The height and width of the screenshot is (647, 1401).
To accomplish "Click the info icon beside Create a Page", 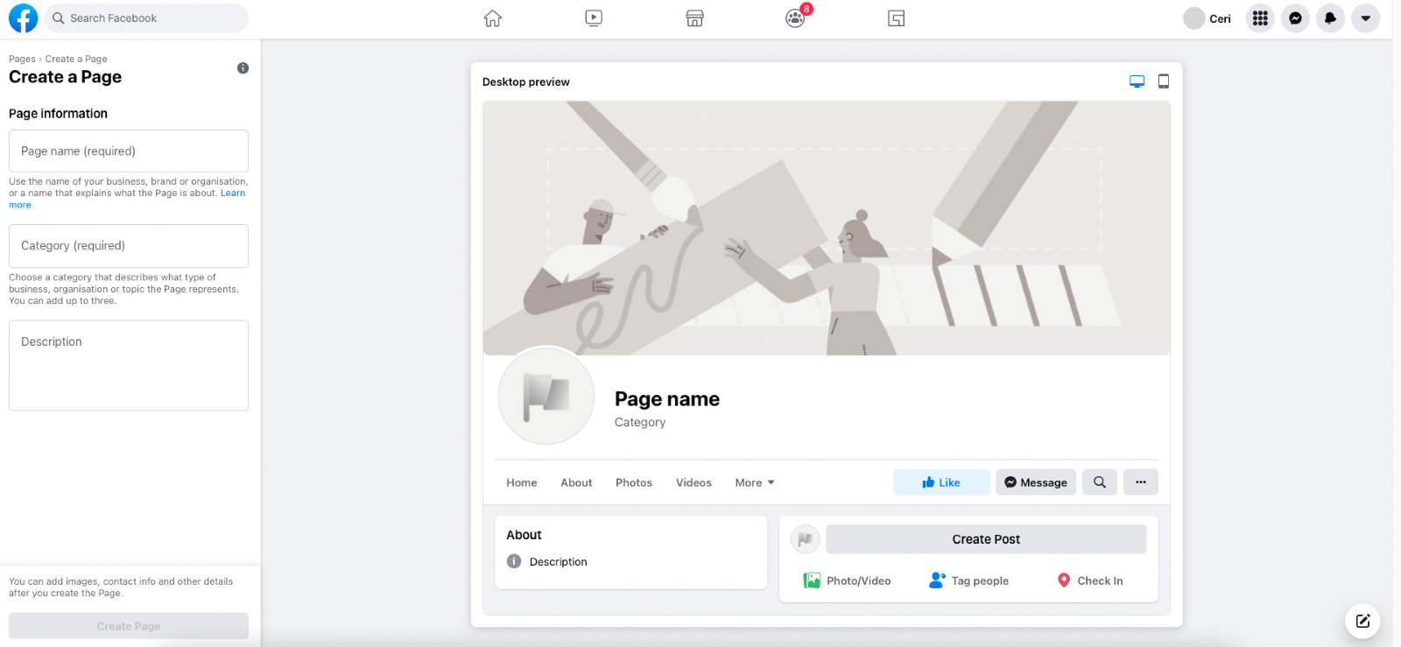I will tap(243, 68).
